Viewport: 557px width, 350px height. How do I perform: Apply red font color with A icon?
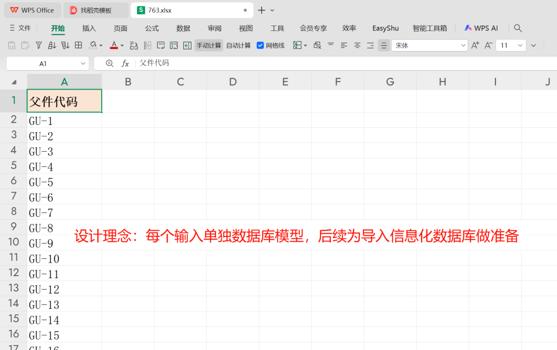[114, 45]
